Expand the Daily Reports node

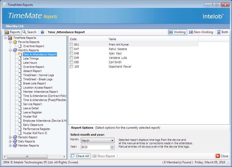point(10,141)
